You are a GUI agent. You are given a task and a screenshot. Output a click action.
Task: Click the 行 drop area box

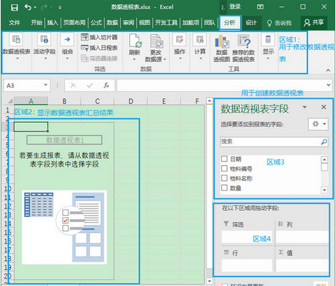pos(247,265)
